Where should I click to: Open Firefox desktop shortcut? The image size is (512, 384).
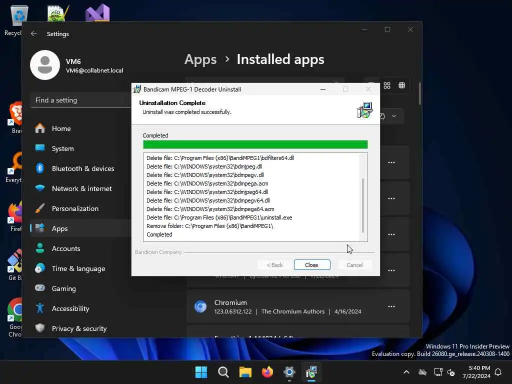[14, 216]
